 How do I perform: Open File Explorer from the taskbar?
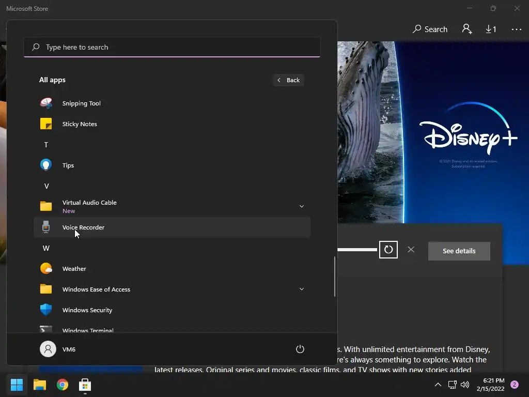click(39, 385)
